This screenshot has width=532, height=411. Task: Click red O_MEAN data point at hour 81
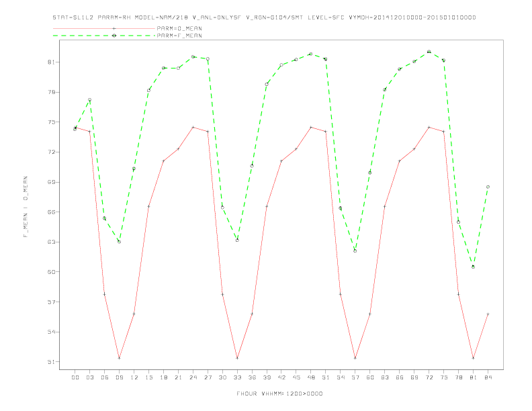(474, 358)
